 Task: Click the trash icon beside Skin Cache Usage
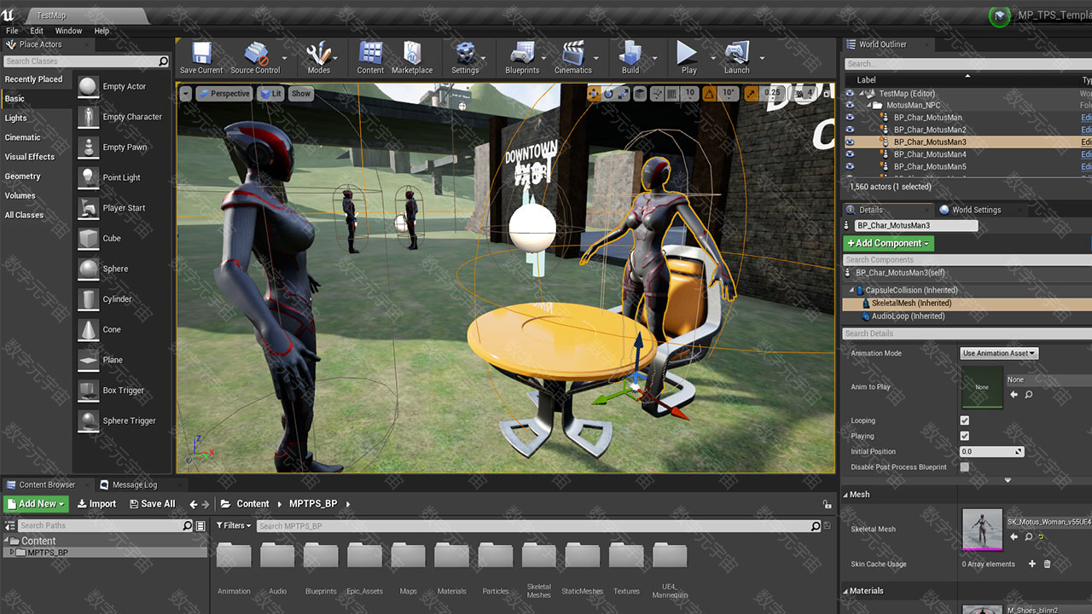point(1048,564)
